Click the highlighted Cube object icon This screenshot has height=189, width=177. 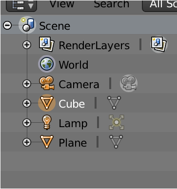click(x=47, y=103)
